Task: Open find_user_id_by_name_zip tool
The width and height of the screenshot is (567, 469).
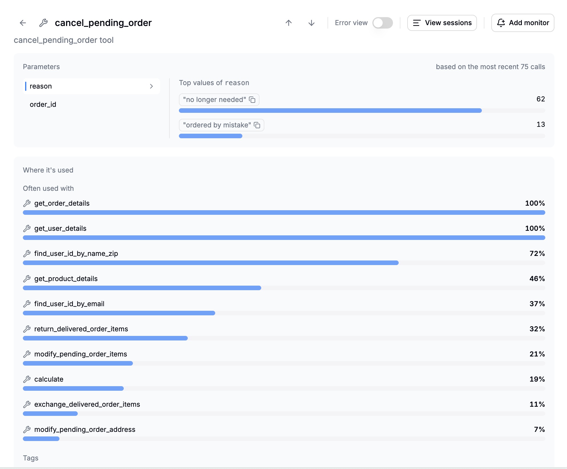Action: click(76, 254)
